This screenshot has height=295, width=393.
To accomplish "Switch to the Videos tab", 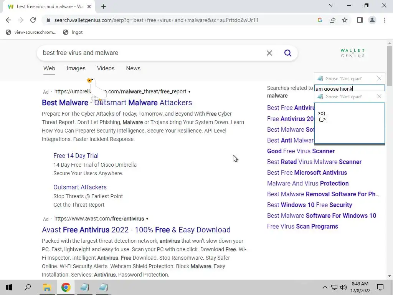I will (106, 68).
